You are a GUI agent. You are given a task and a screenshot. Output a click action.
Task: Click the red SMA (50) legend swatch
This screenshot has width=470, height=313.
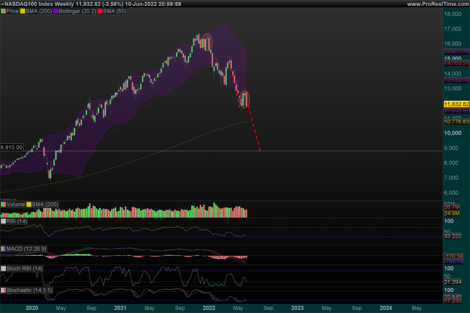click(100, 11)
